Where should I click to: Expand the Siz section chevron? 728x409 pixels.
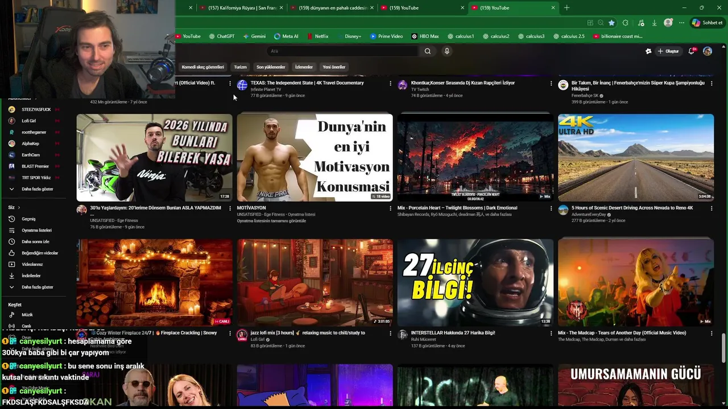(x=18, y=207)
